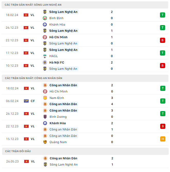Click the 'Các trận đối đầu' section header

18,151
